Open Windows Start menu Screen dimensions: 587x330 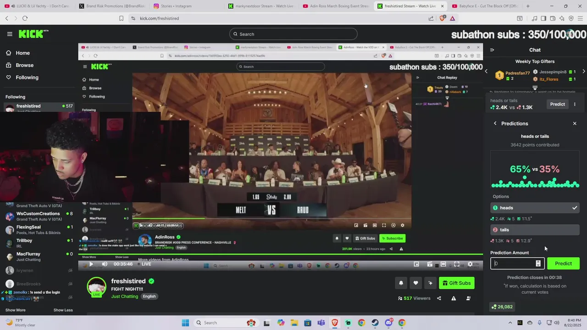click(x=185, y=323)
